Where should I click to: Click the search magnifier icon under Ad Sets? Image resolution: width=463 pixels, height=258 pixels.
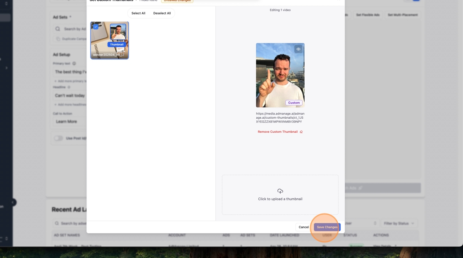tap(57, 29)
